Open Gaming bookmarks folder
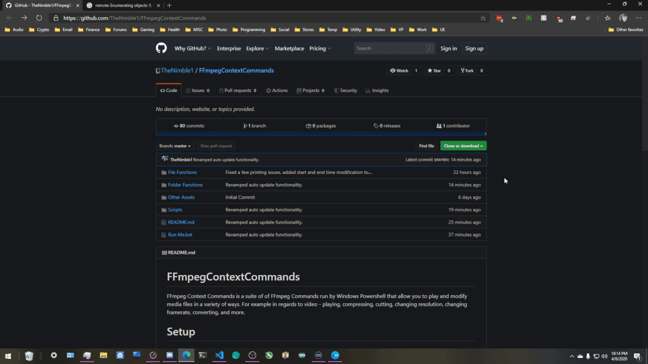This screenshot has width=648, height=364. tap(143, 30)
